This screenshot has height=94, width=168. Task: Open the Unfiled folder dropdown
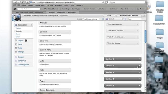(x=114, y=19)
